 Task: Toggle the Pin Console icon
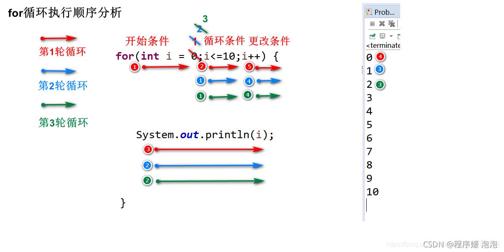[x=372, y=36]
